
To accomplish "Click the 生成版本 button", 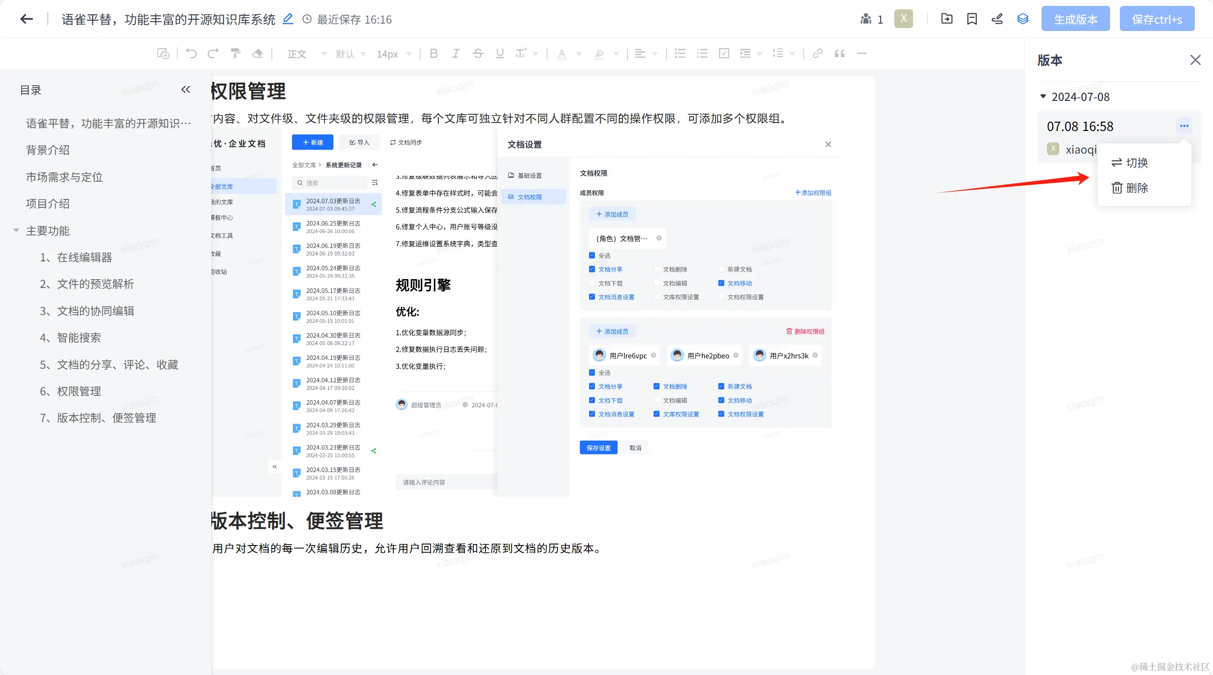I will [1075, 19].
